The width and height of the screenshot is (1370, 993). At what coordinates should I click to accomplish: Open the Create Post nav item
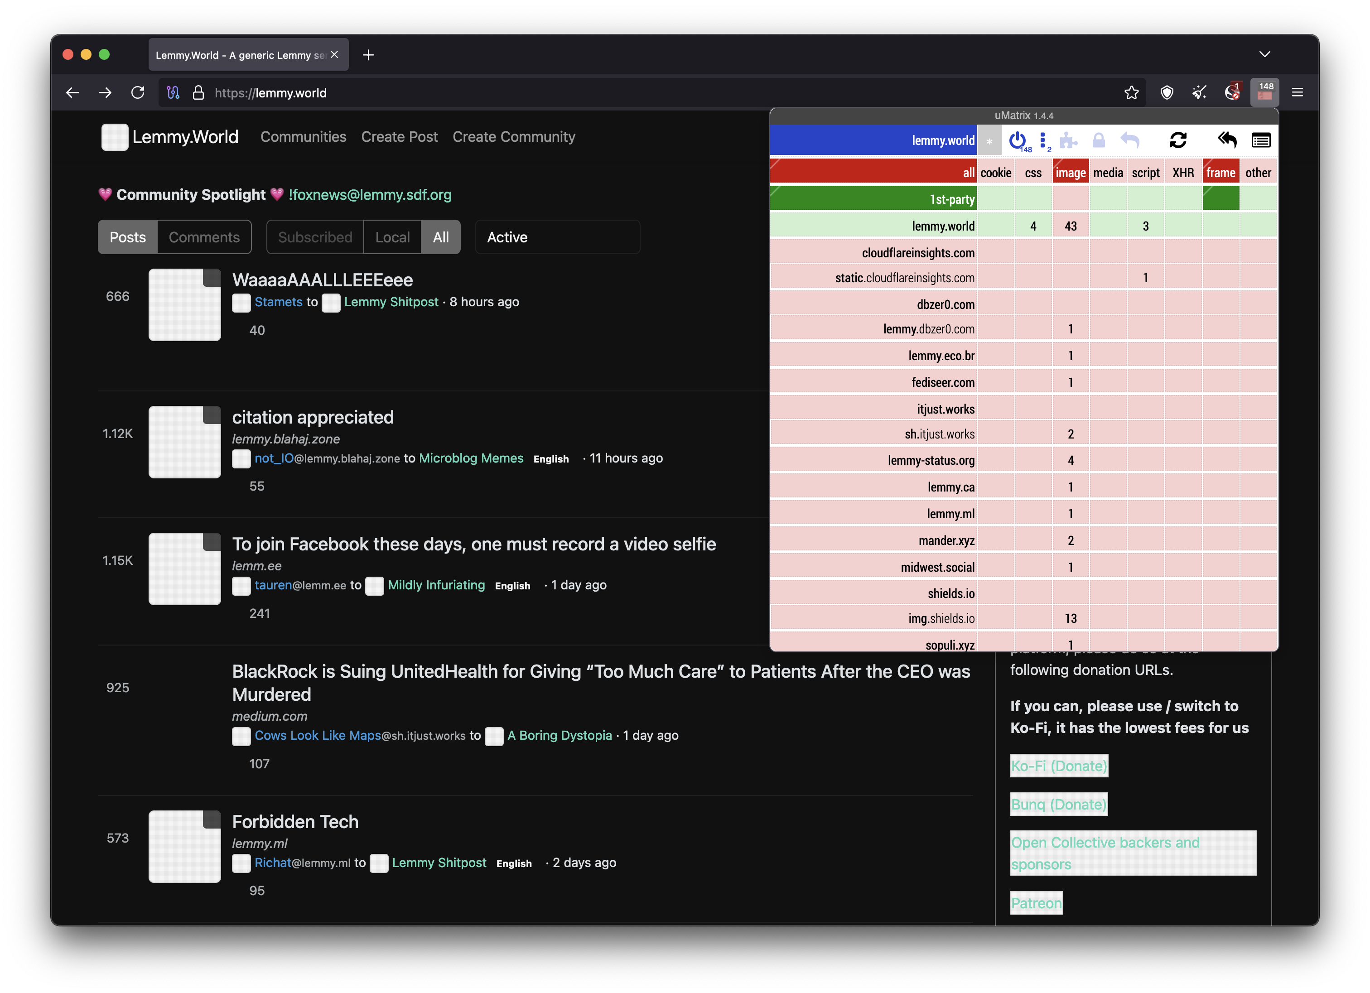click(x=399, y=137)
